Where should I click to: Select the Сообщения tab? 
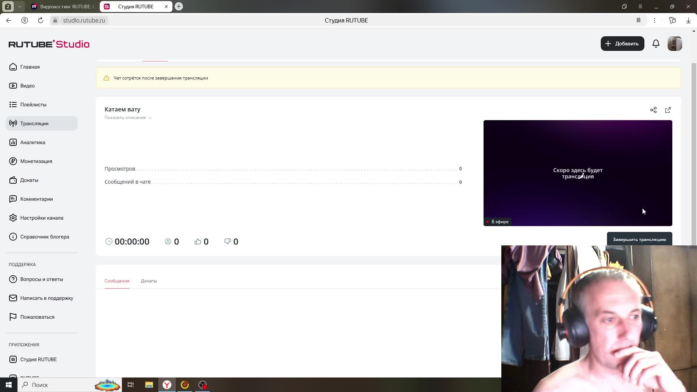coord(117,281)
